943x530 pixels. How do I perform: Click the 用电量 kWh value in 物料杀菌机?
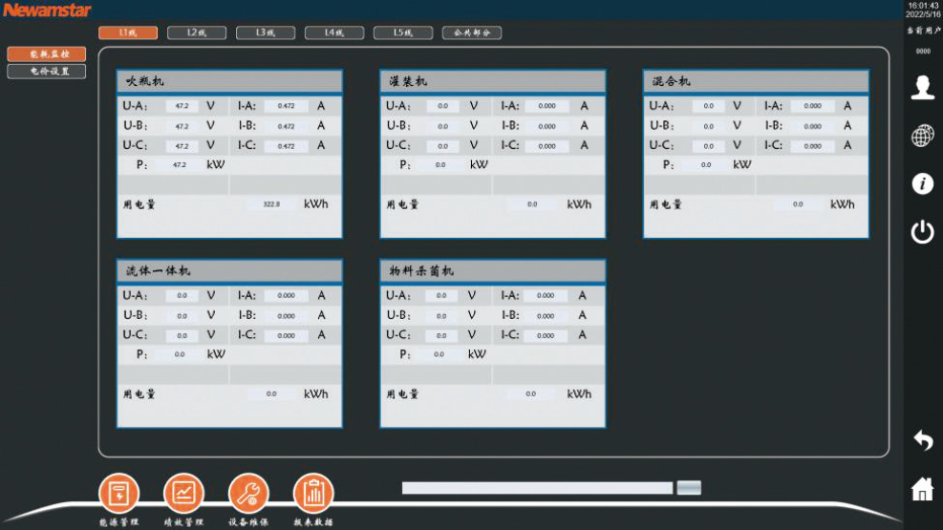[x=530, y=394]
